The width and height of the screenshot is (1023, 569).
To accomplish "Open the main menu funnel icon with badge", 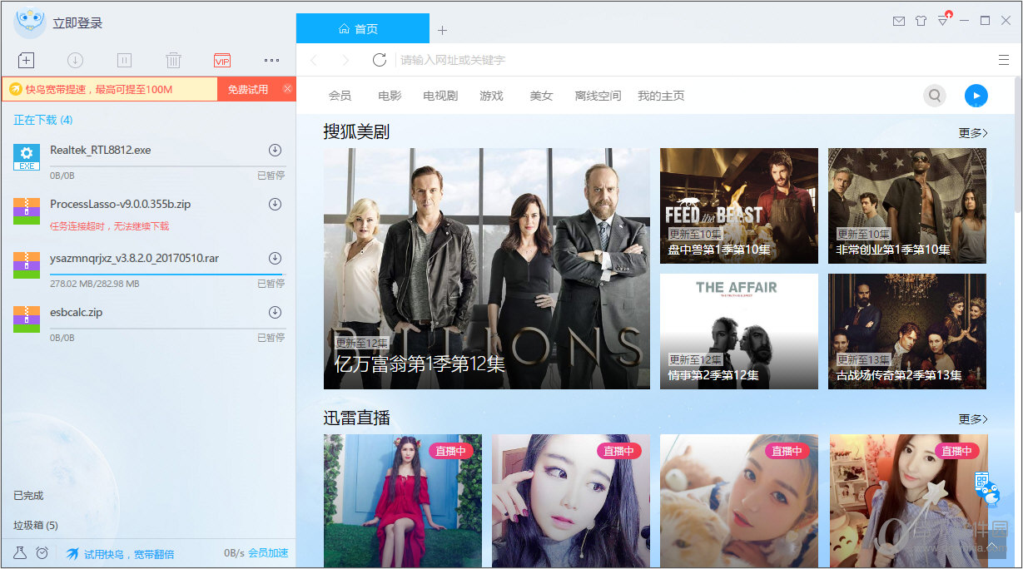I will click(944, 19).
